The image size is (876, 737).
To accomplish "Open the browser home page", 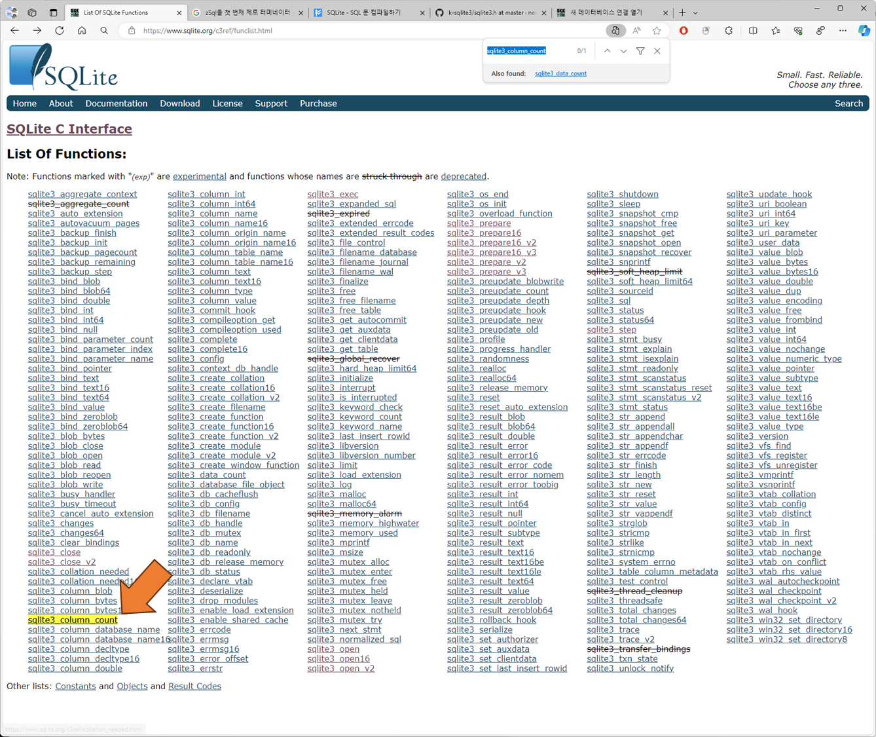I will tap(82, 31).
